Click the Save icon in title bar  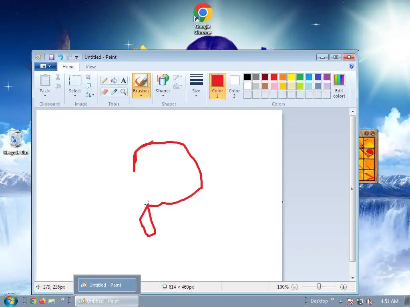click(x=52, y=57)
